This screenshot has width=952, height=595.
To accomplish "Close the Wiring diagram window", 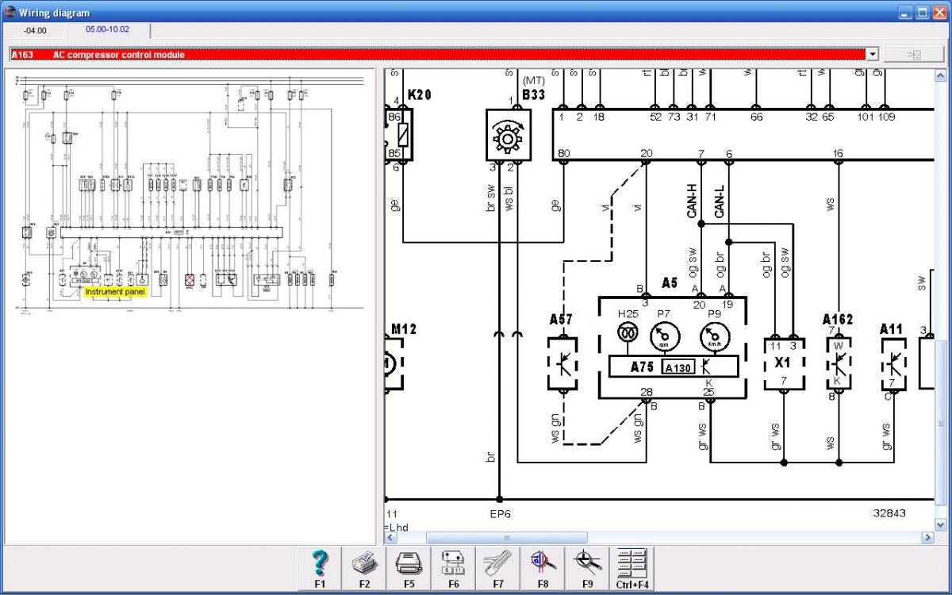I will (x=938, y=12).
